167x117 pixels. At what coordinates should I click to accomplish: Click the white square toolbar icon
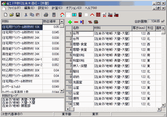tap(86, 15)
